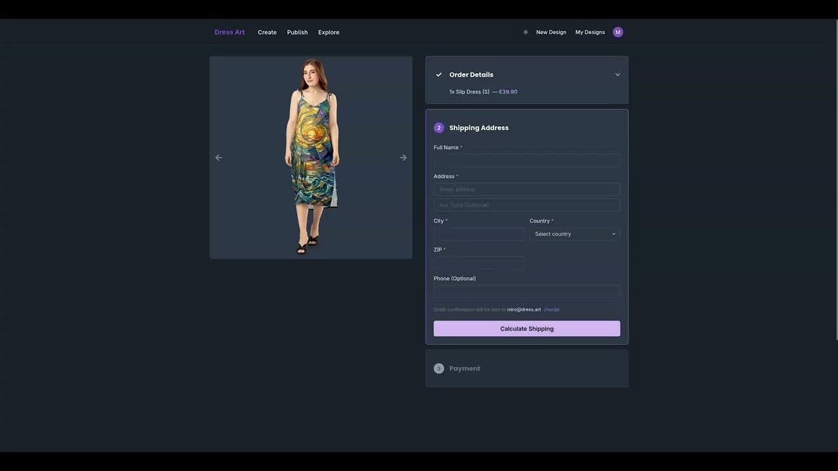Click the step 2 badge next to Shipping Address

[x=439, y=128]
